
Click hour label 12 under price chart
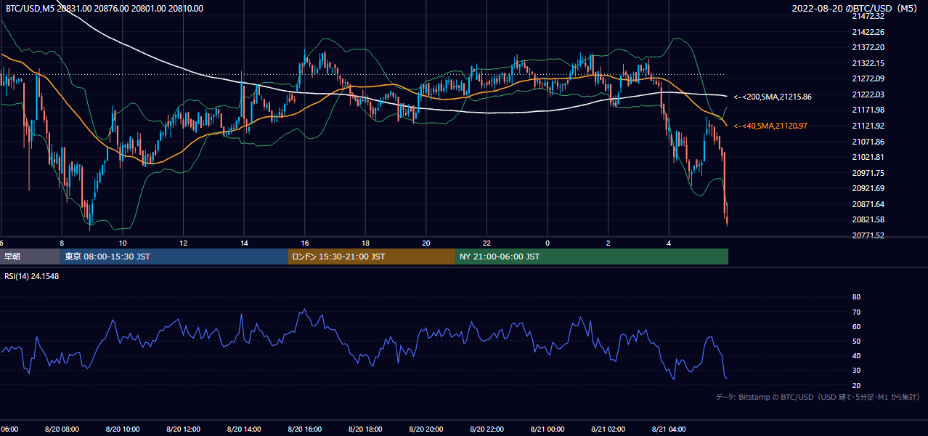click(184, 243)
